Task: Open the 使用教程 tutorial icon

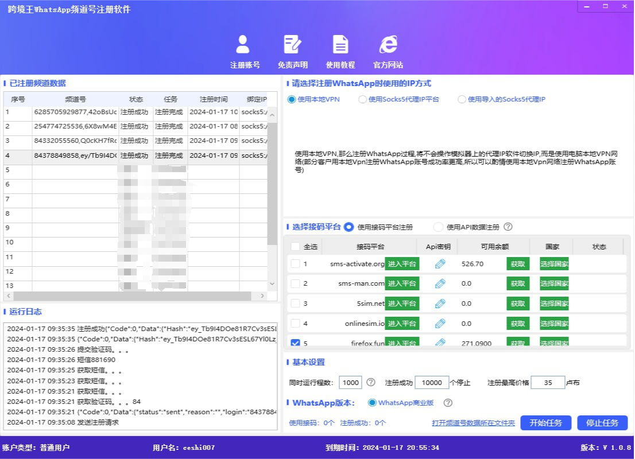Action: pos(340,45)
